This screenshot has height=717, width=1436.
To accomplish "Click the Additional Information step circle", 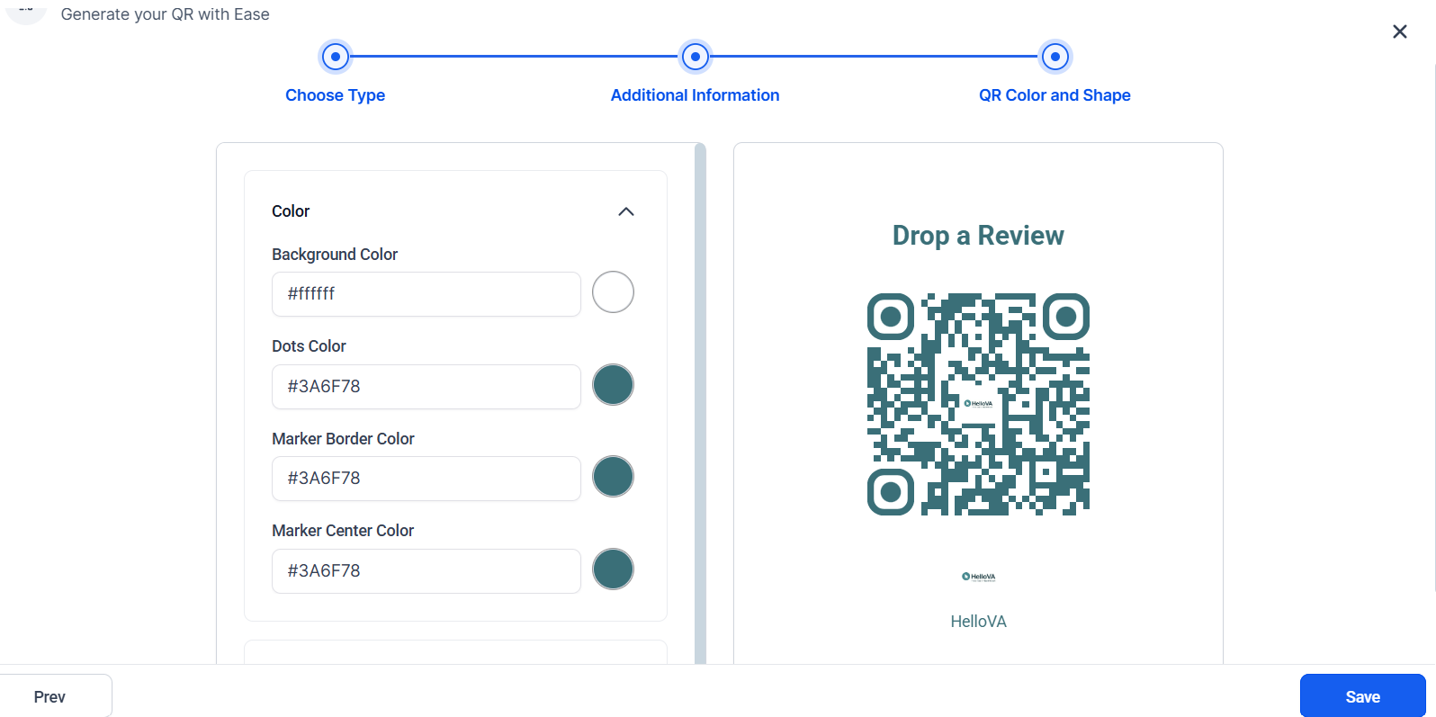I will click(x=695, y=57).
